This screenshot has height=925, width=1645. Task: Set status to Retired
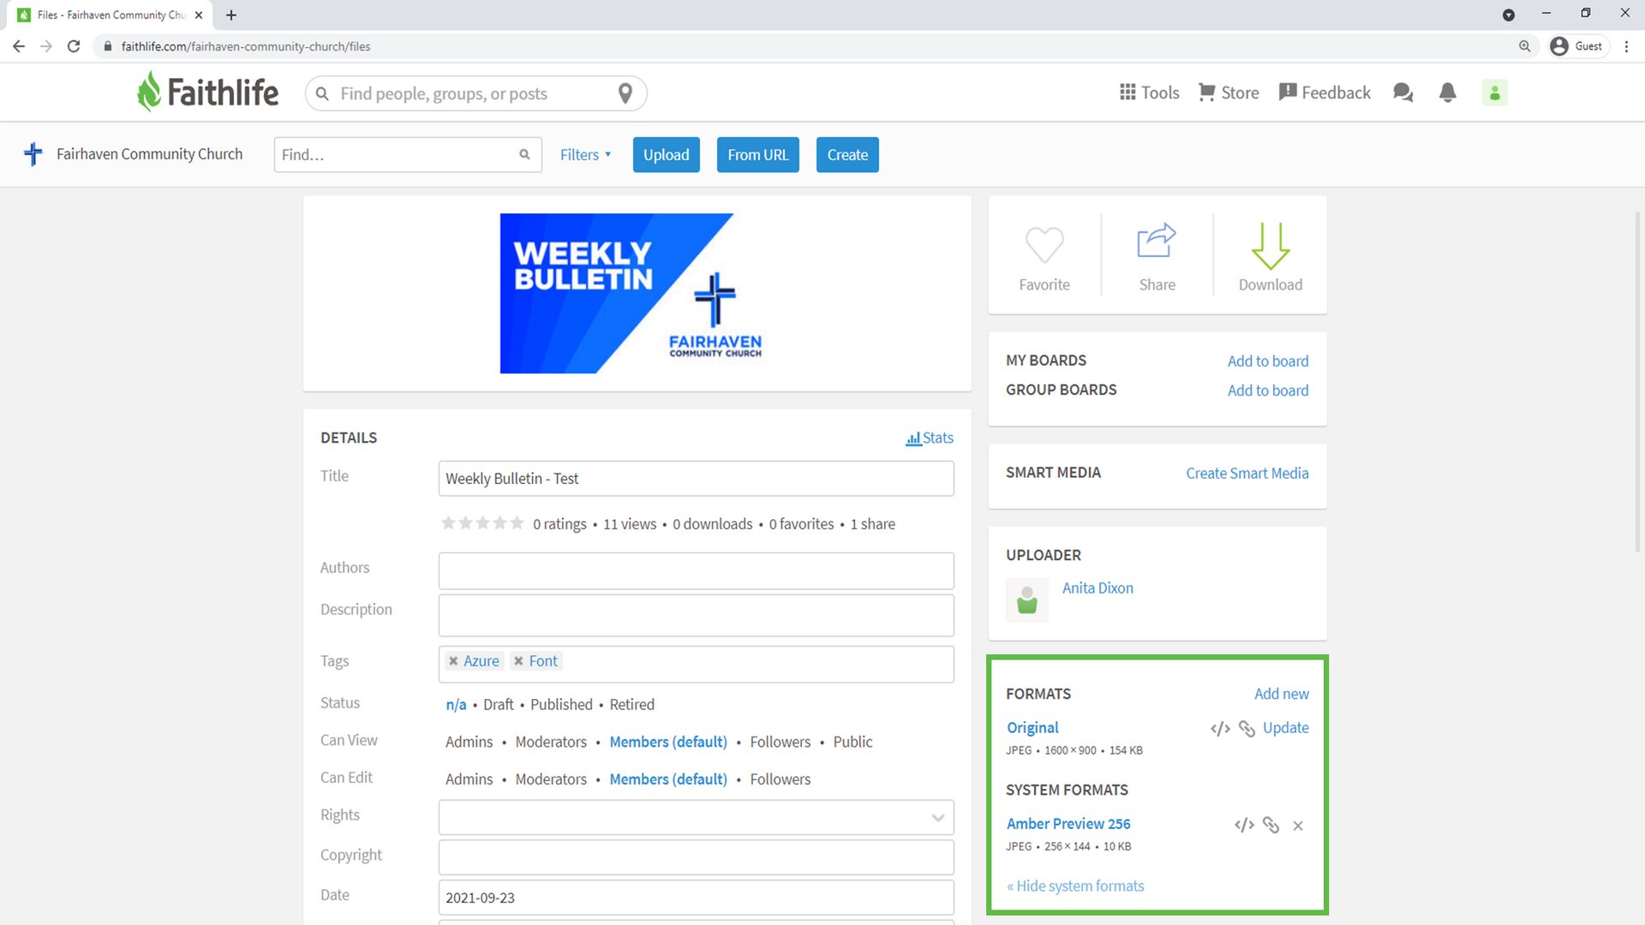coord(631,704)
